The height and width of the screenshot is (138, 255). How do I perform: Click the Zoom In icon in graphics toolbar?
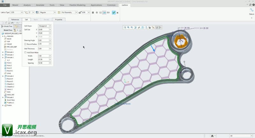[x=128, y=27]
